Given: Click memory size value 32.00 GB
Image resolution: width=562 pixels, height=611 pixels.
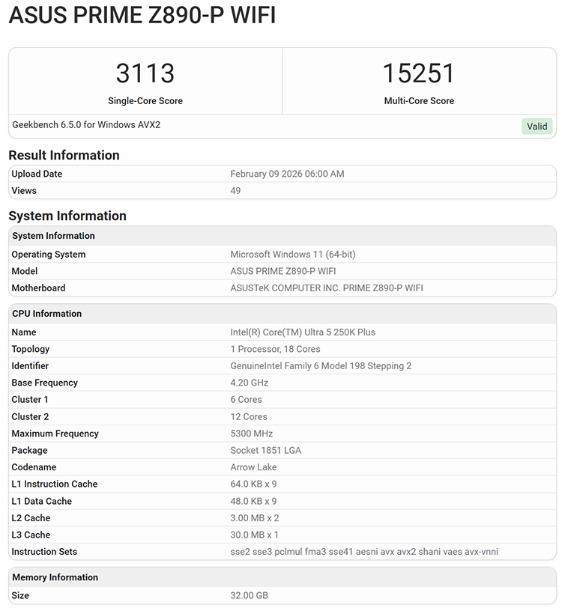Looking at the screenshot, I should point(249,595).
